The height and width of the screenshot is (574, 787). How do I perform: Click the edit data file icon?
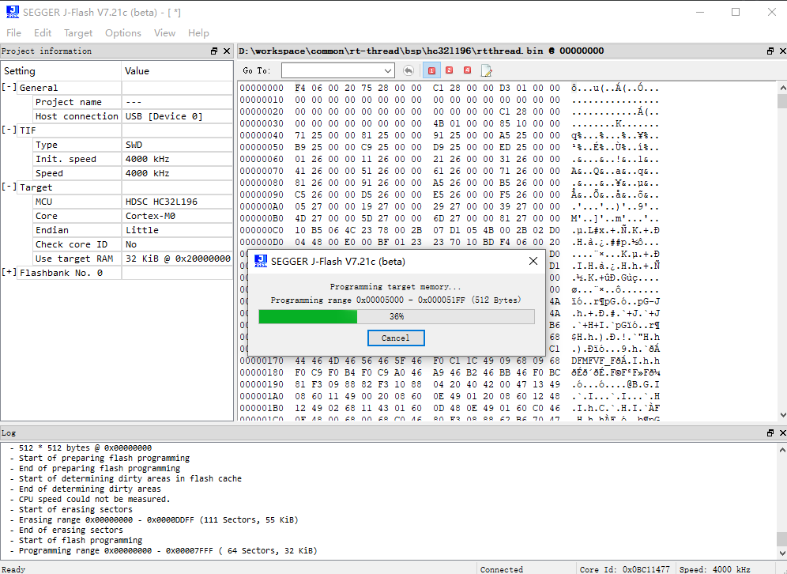click(x=487, y=70)
